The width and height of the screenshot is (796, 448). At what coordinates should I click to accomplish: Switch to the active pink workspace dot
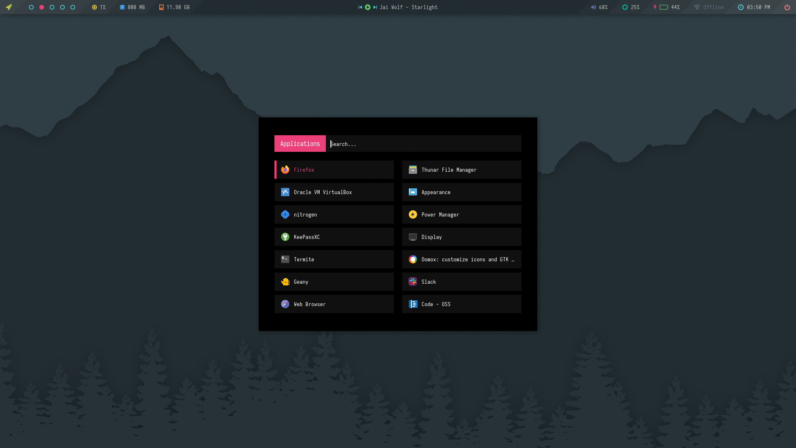tap(41, 7)
